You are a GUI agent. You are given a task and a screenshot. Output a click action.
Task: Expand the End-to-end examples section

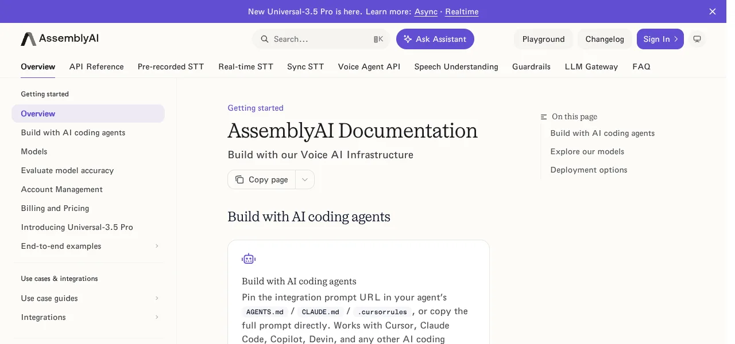coord(157,246)
